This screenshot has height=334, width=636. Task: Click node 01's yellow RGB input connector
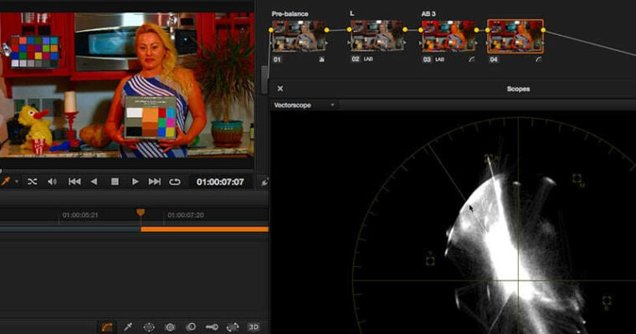pyautogui.click(x=271, y=30)
